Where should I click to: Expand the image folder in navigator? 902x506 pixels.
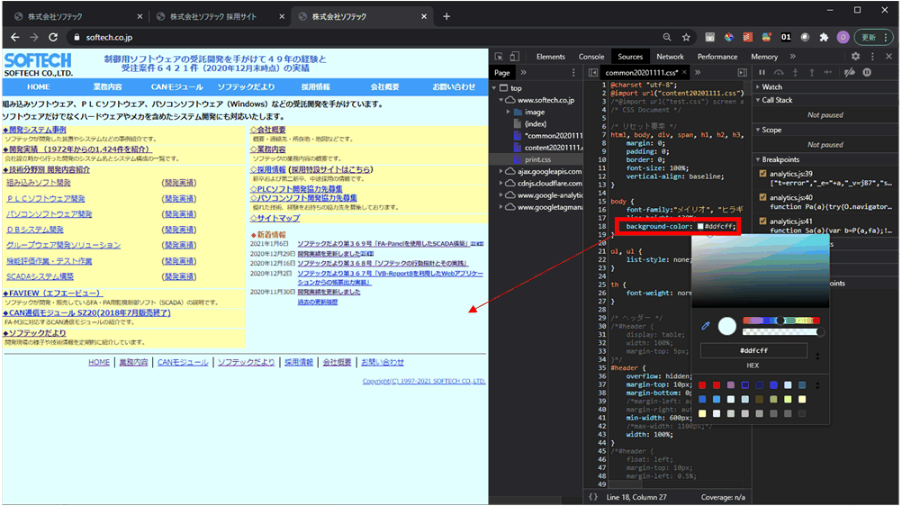click(x=509, y=112)
